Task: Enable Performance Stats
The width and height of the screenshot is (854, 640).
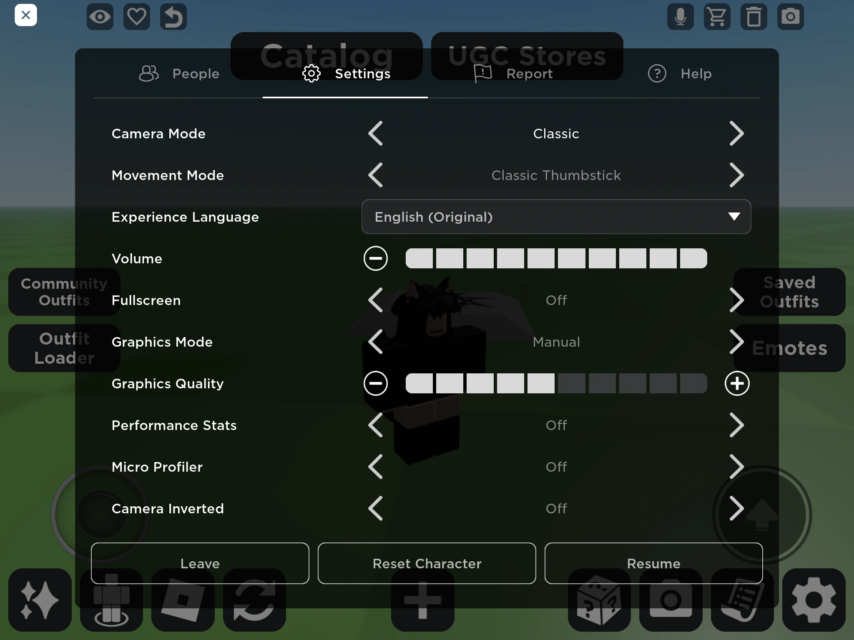Action: tap(738, 425)
